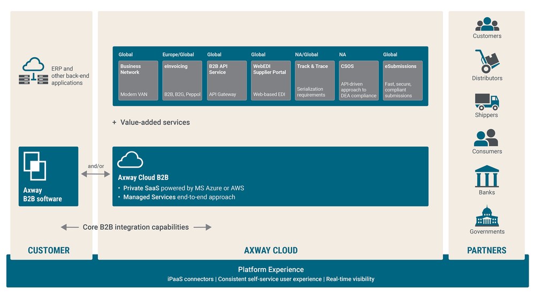This screenshot has width=535, height=295.
Task: Click the Distributors label
Action: pos(487,78)
